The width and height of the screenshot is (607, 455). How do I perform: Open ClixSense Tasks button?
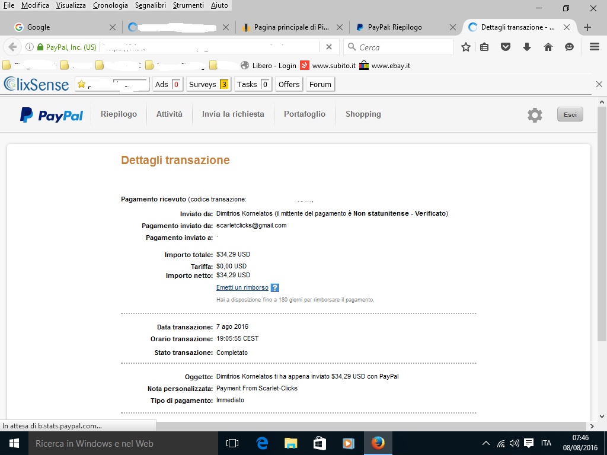click(253, 84)
